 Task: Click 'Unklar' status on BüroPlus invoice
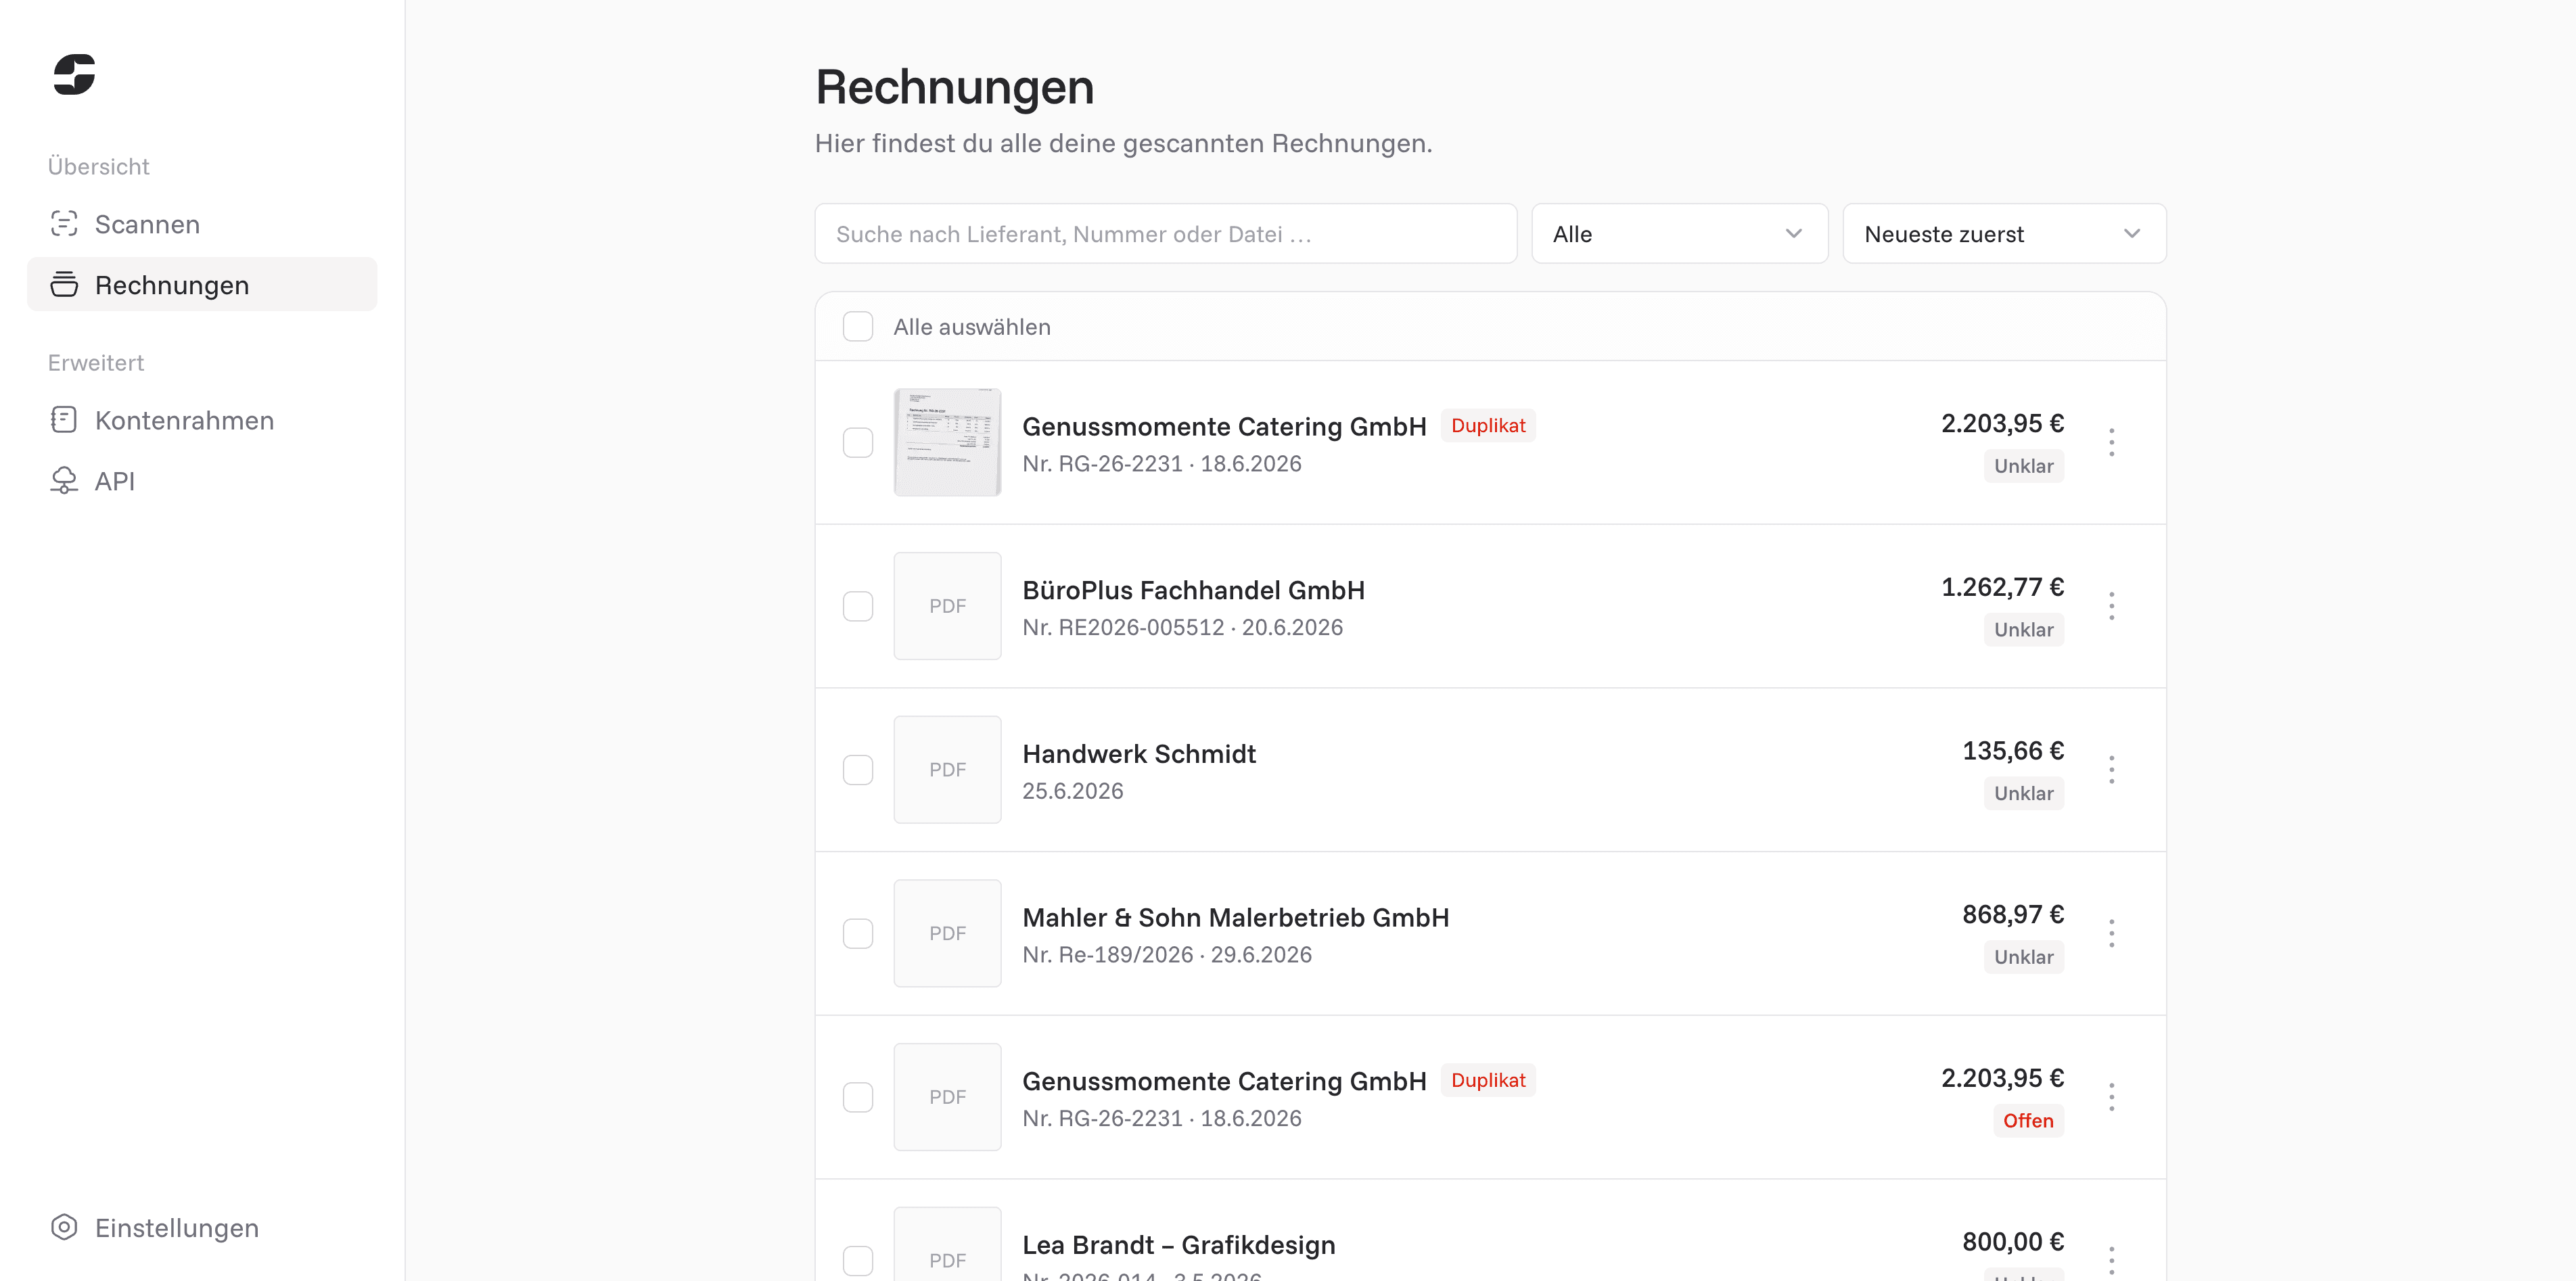point(2024,630)
